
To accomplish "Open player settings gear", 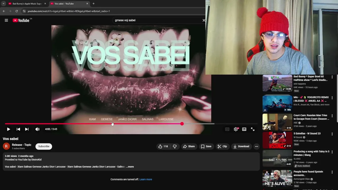I will (236, 129).
